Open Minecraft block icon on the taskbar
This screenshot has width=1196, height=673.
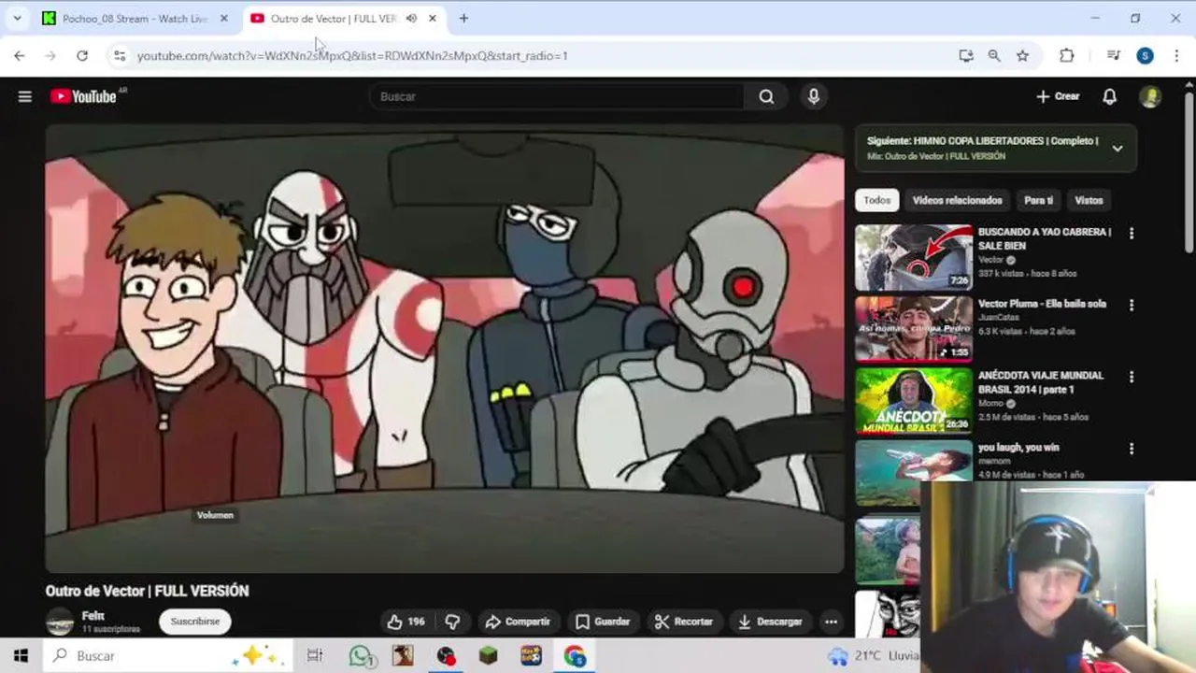489,656
